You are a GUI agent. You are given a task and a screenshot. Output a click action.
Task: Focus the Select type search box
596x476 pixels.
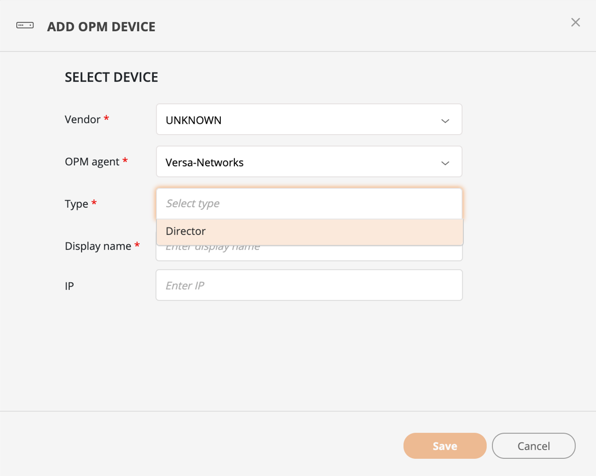pos(308,203)
